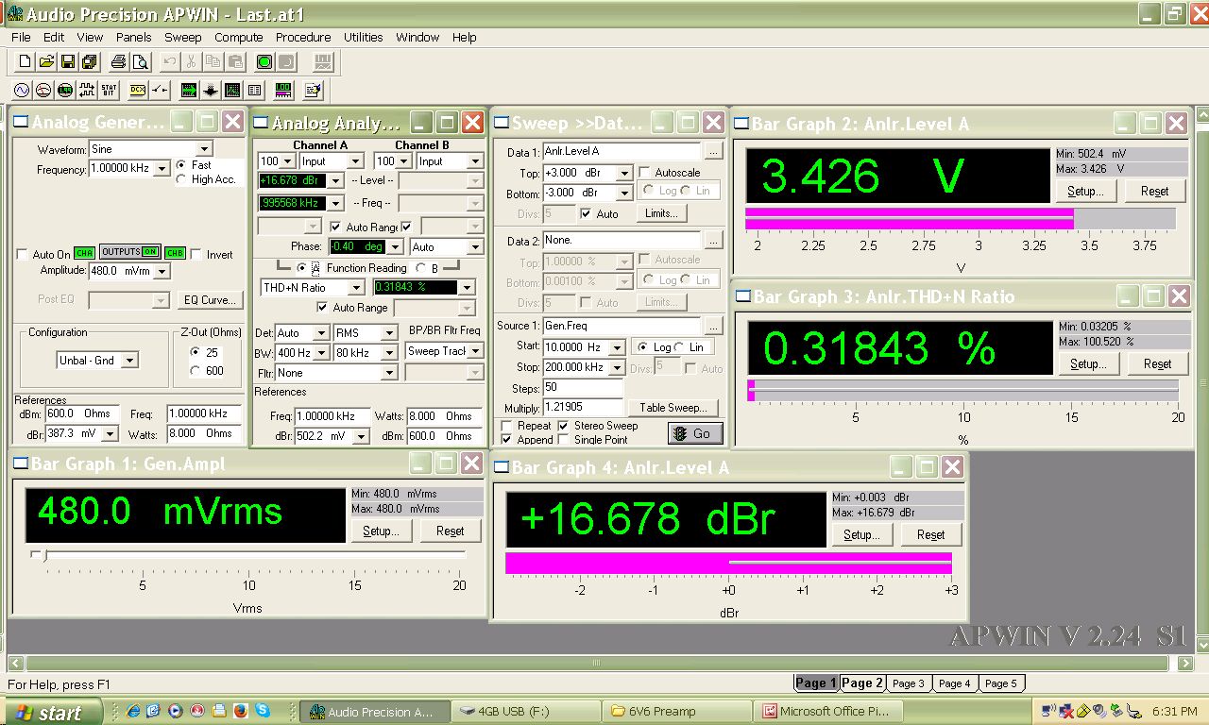Screen dimensions: 1209x725
Task: Open the 1.99 digital readout panel icon
Action: 65,91
